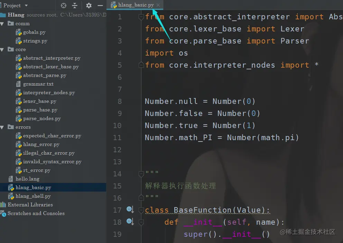Open parse_base.py file
This screenshot has width=343, height=243.
click(x=40, y=110)
